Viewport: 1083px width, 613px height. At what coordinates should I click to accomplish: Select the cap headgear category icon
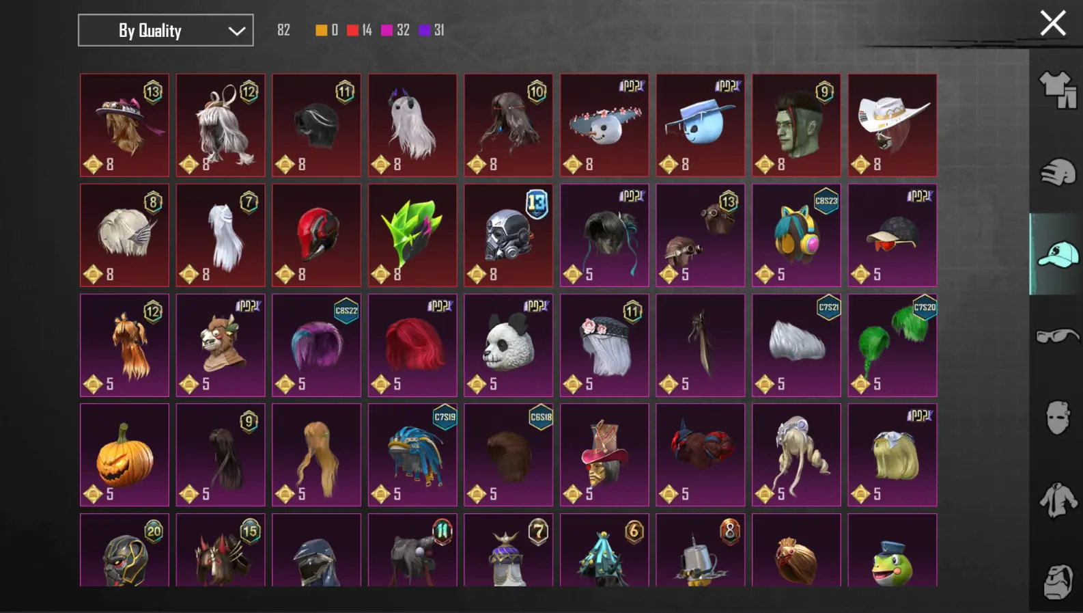[1057, 254]
